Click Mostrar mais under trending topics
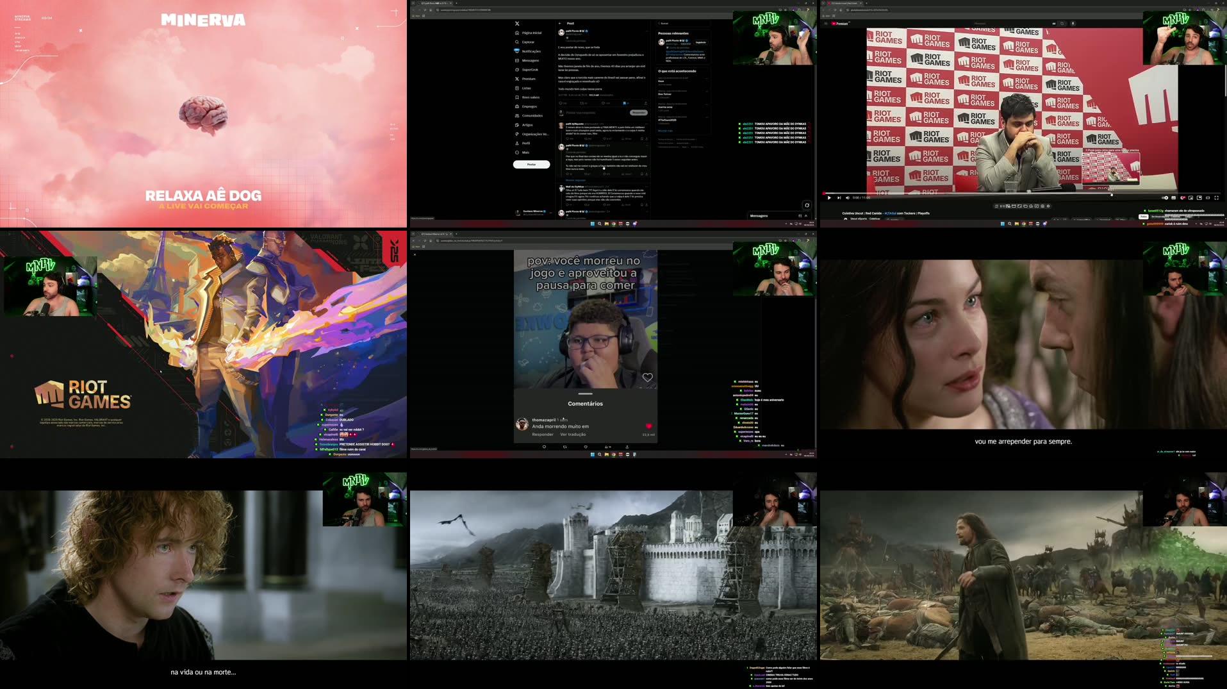1227x689 pixels. (x=665, y=131)
